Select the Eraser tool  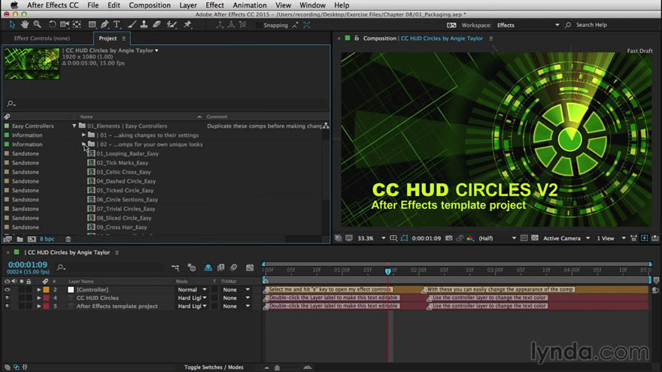pos(156,25)
